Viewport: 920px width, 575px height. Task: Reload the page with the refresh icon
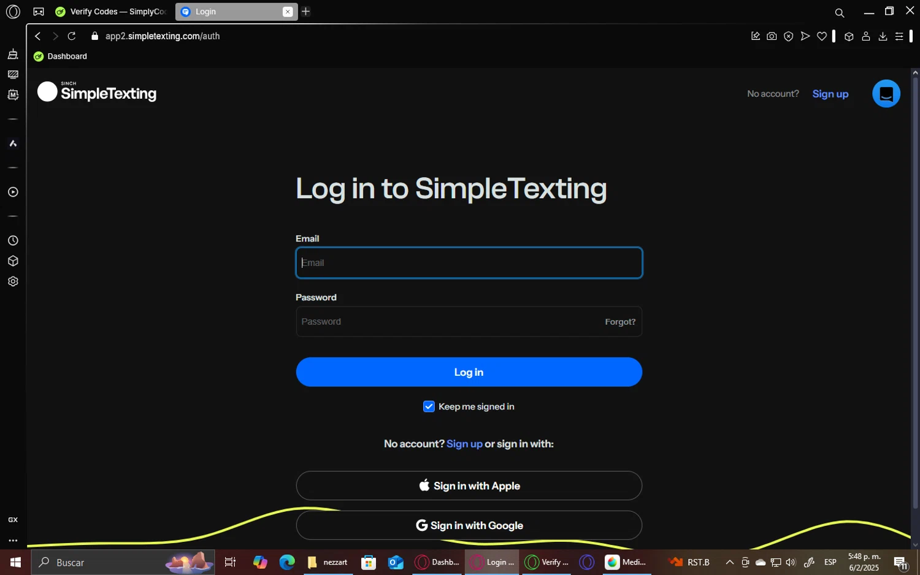coord(72,36)
